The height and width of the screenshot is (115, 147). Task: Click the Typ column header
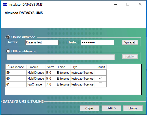(83, 67)
